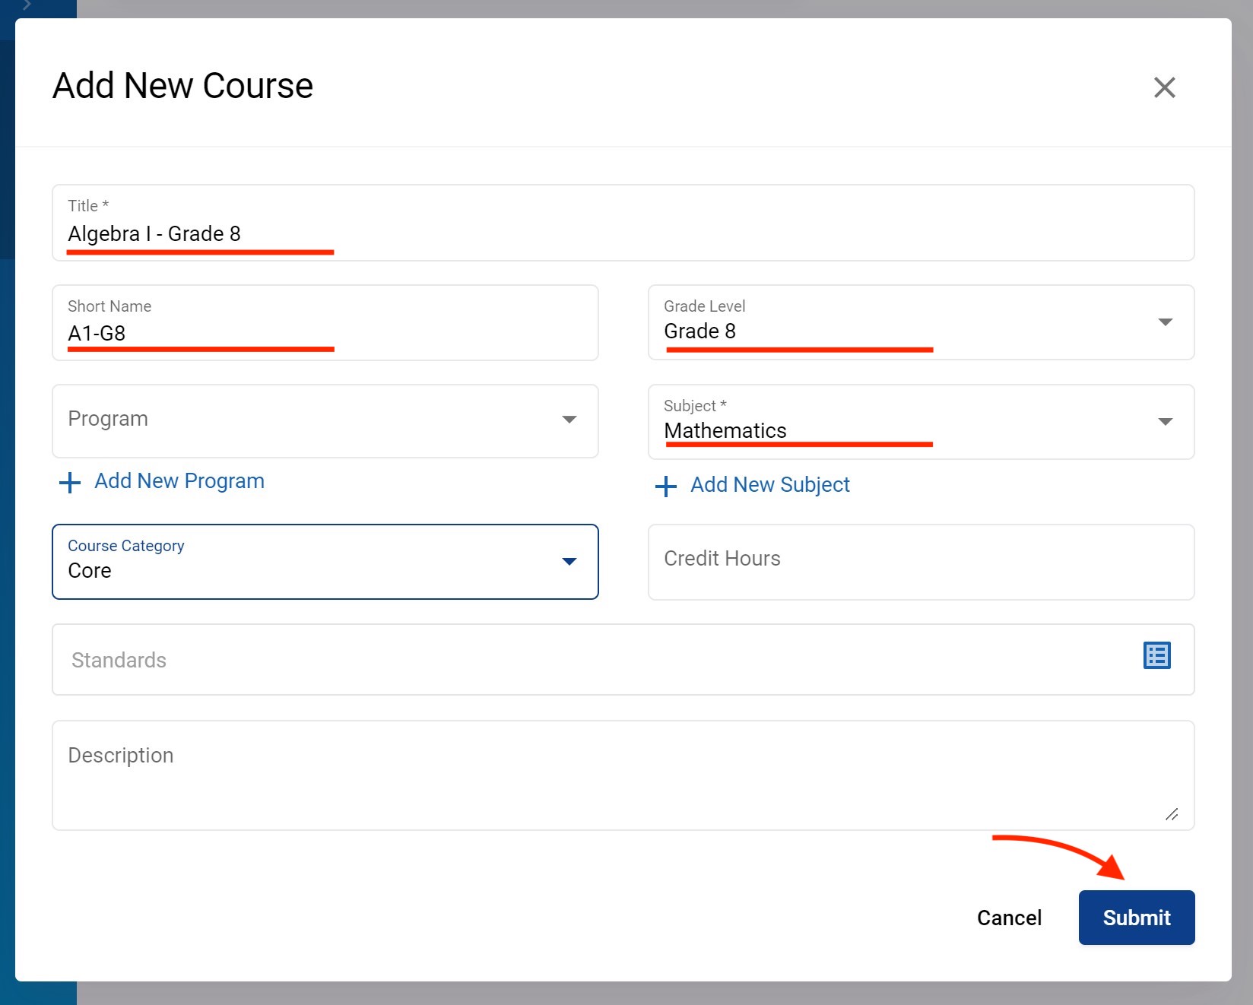Viewport: 1253px width, 1005px height.
Task: Close the Add New Course dialog
Action: pyautogui.click(x=1164, y=87)
